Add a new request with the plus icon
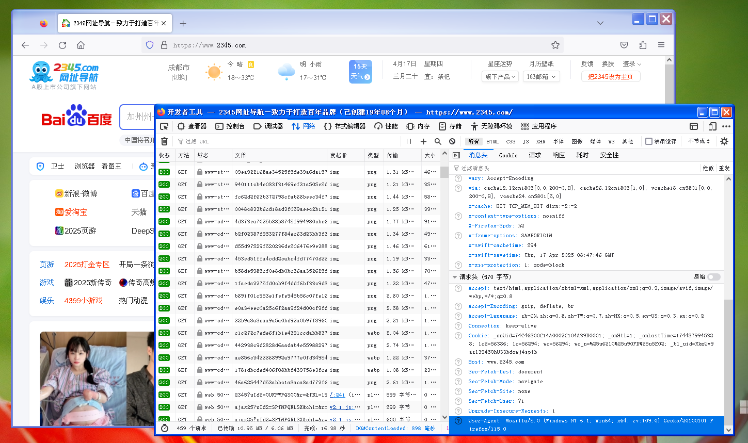Viewport: 748px width, 443px height. pos(423,141)
